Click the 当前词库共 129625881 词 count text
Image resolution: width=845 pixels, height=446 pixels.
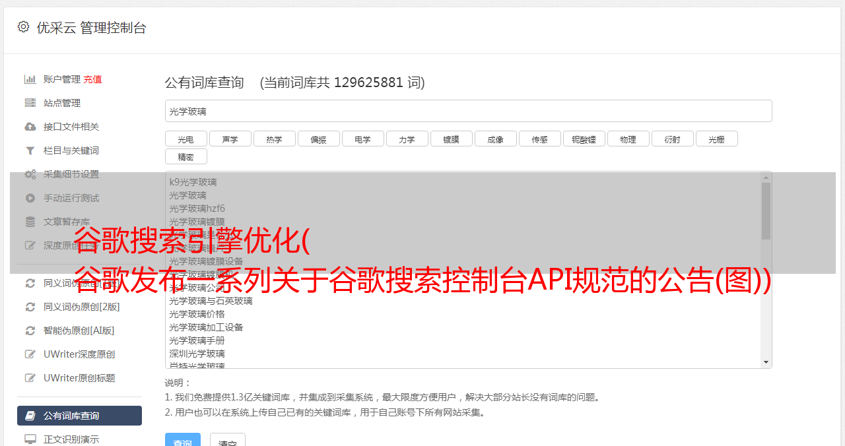point(343,82)
